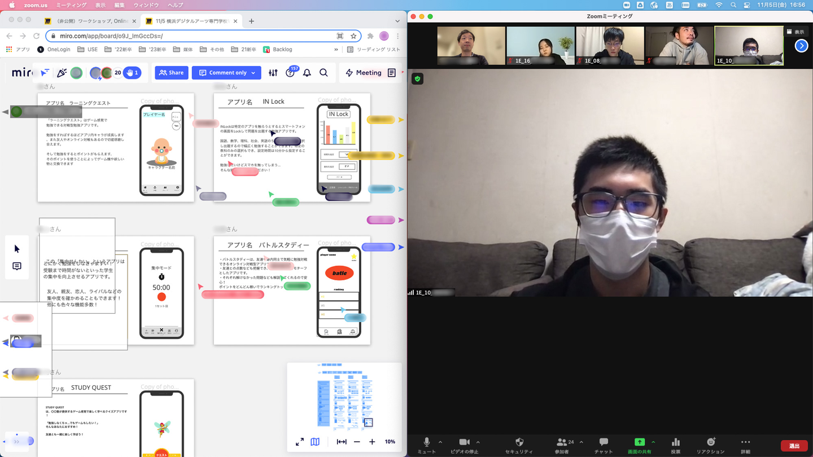Show next Zoom participant thumbnails

pos(801,46)
